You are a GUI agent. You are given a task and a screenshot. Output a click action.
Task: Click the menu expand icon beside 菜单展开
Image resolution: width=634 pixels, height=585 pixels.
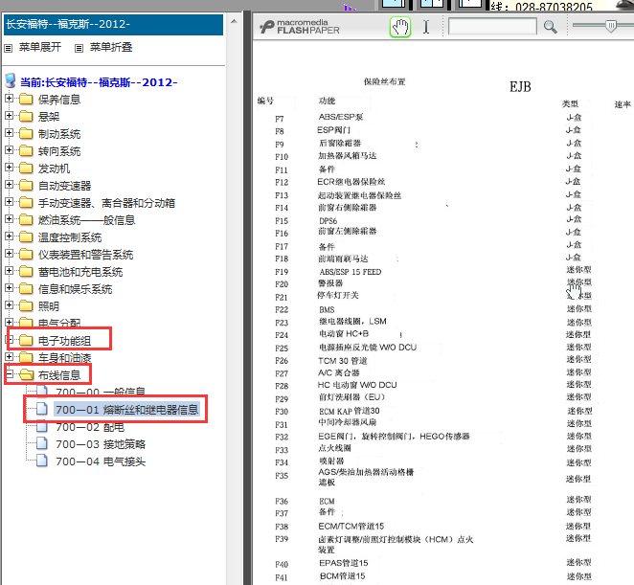pyautogui.click(x=8, y=48)
